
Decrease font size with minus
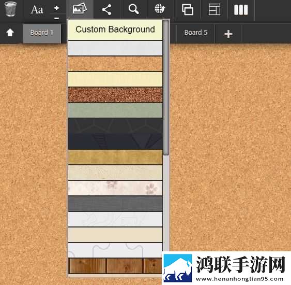(x=56, y=18)
